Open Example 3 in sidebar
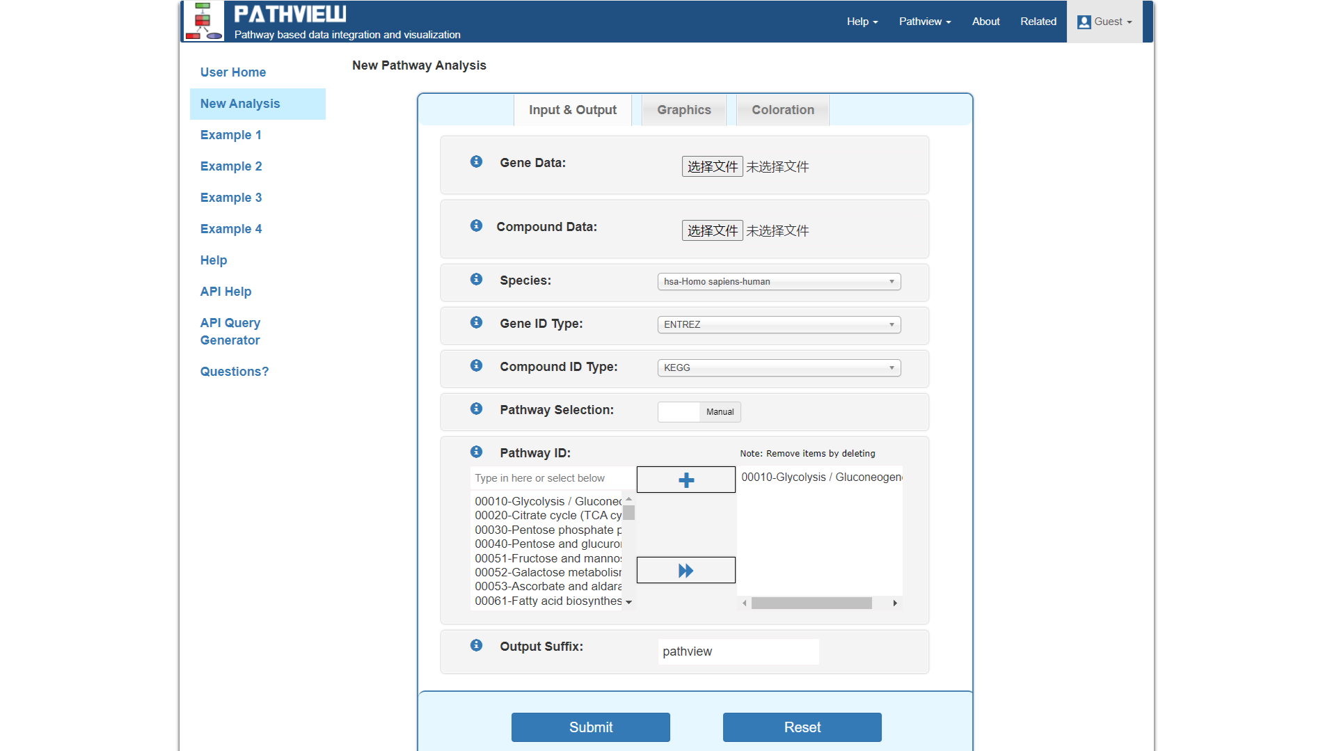This screenshot has width=1332, height=751. [x=231, y=198]
